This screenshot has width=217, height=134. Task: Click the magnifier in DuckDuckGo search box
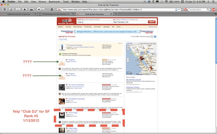click(208, 9)
